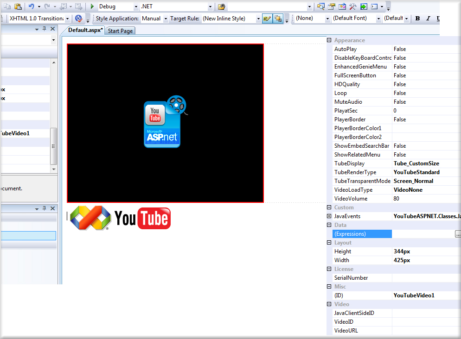Select the YouTube video control in designer
Screen dimensions: 461x339
coord(165,123)
